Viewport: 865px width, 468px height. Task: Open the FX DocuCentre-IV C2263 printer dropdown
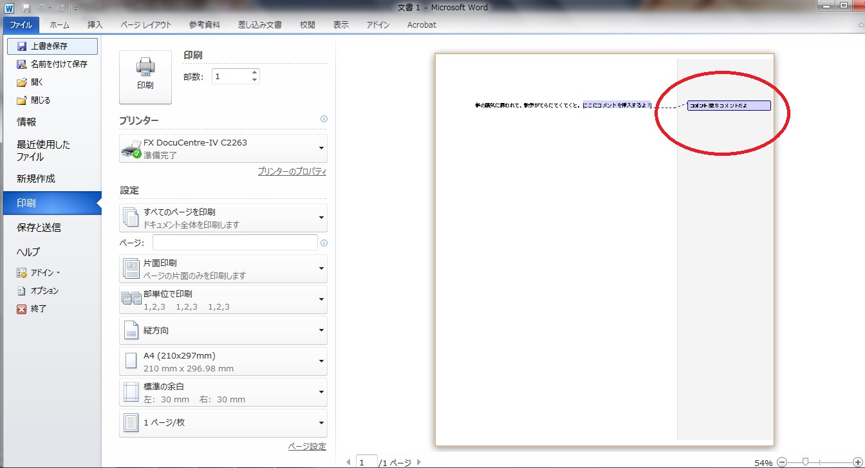[x=223, y=148]
